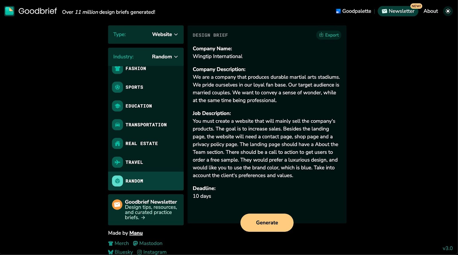Click the Random cube icon
The height and width of the screenshot is (255, 458).
click(117, 181)
